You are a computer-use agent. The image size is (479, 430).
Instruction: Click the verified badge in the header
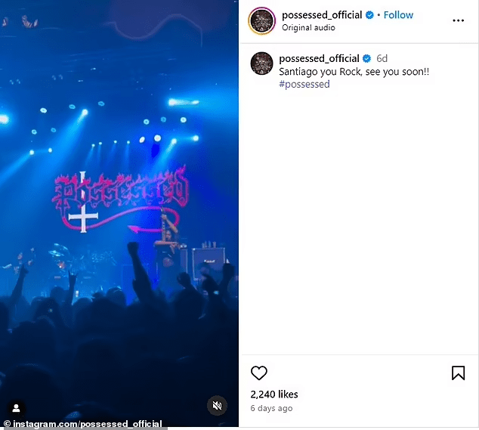coord(369,15)
